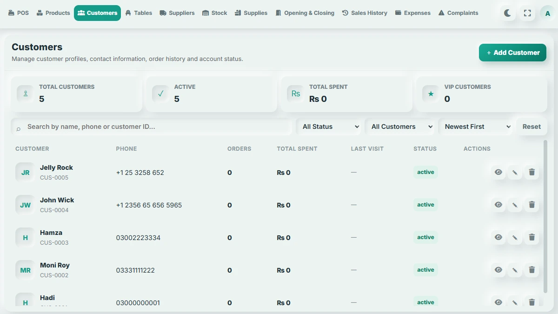Open the Newest First sort dropdown
This screenshot has width=558, height=314.
coord(477,127)
